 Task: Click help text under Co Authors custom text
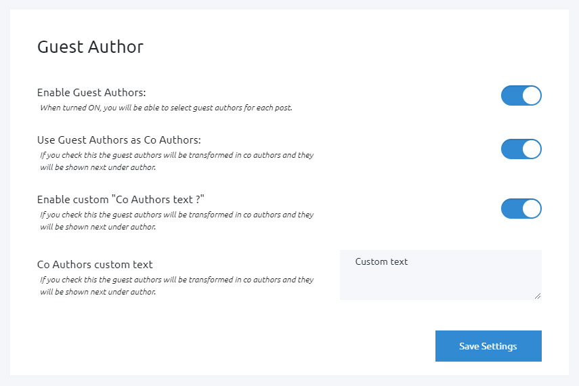pyautogui.click(x=176, y=286)
